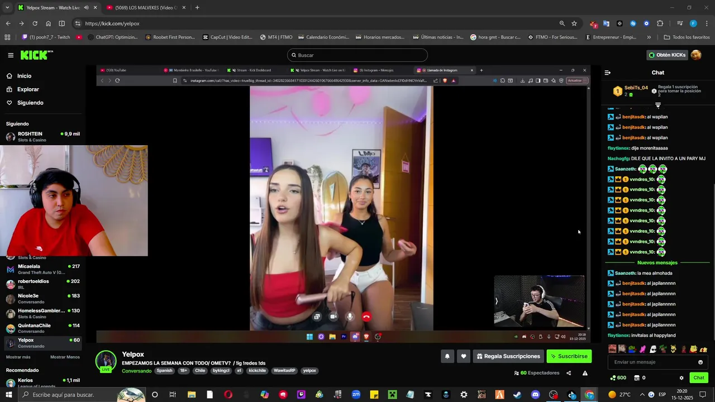715x402 pixels.
Task: Open Opera browser from the taskbar
Action: tap(228, 395)
